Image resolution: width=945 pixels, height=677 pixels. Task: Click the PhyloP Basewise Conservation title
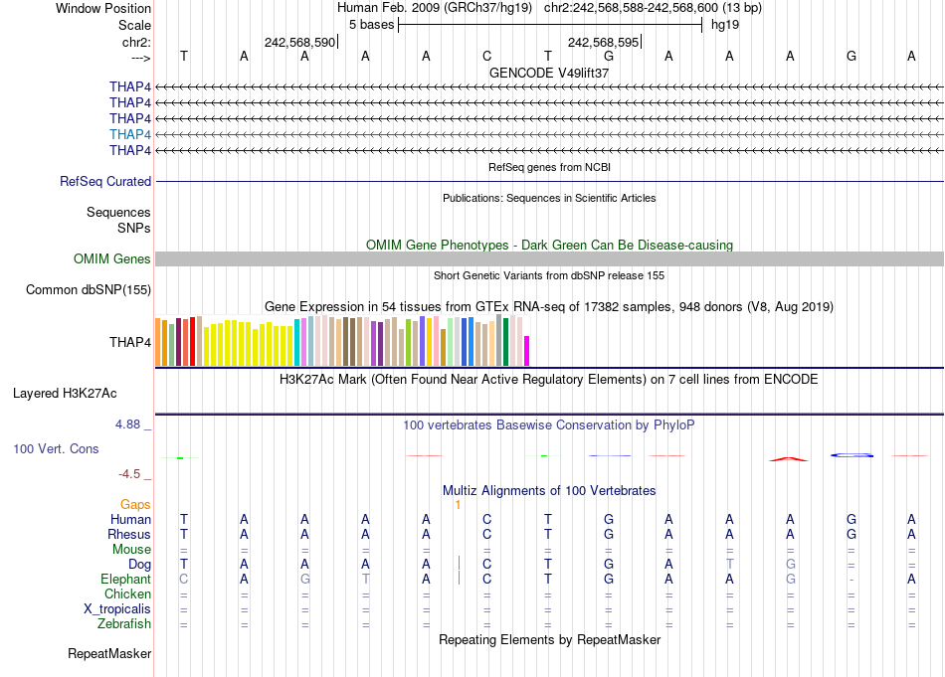point(549,425)
